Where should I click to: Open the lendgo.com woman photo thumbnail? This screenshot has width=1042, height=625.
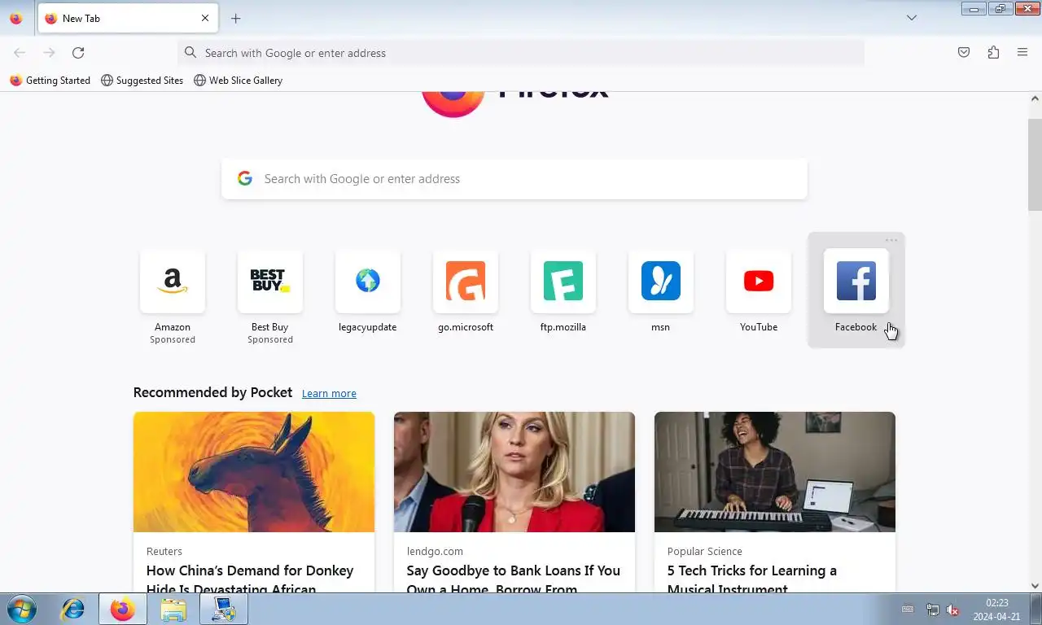[x=514, y=472]
